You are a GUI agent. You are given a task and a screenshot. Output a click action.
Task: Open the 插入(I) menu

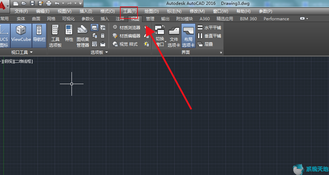coord(86,11)
